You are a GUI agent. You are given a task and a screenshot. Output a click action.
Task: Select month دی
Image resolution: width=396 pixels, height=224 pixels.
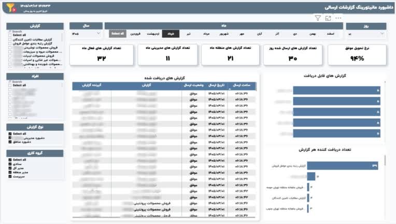click(x=295, y=34)
